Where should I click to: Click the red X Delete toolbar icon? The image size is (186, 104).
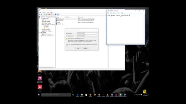click(49, 14)
